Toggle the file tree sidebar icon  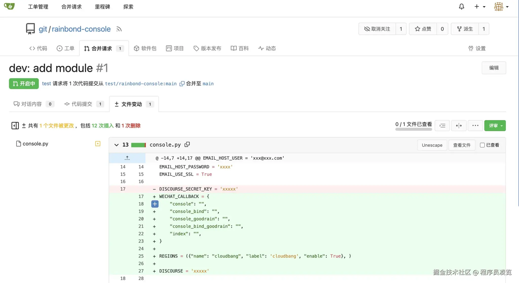[x=15, y=126]
